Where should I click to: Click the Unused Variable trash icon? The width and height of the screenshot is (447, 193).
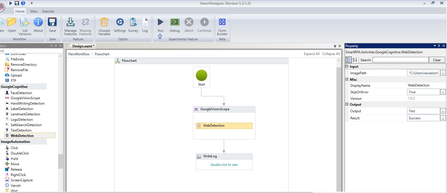tap(104, 22)
